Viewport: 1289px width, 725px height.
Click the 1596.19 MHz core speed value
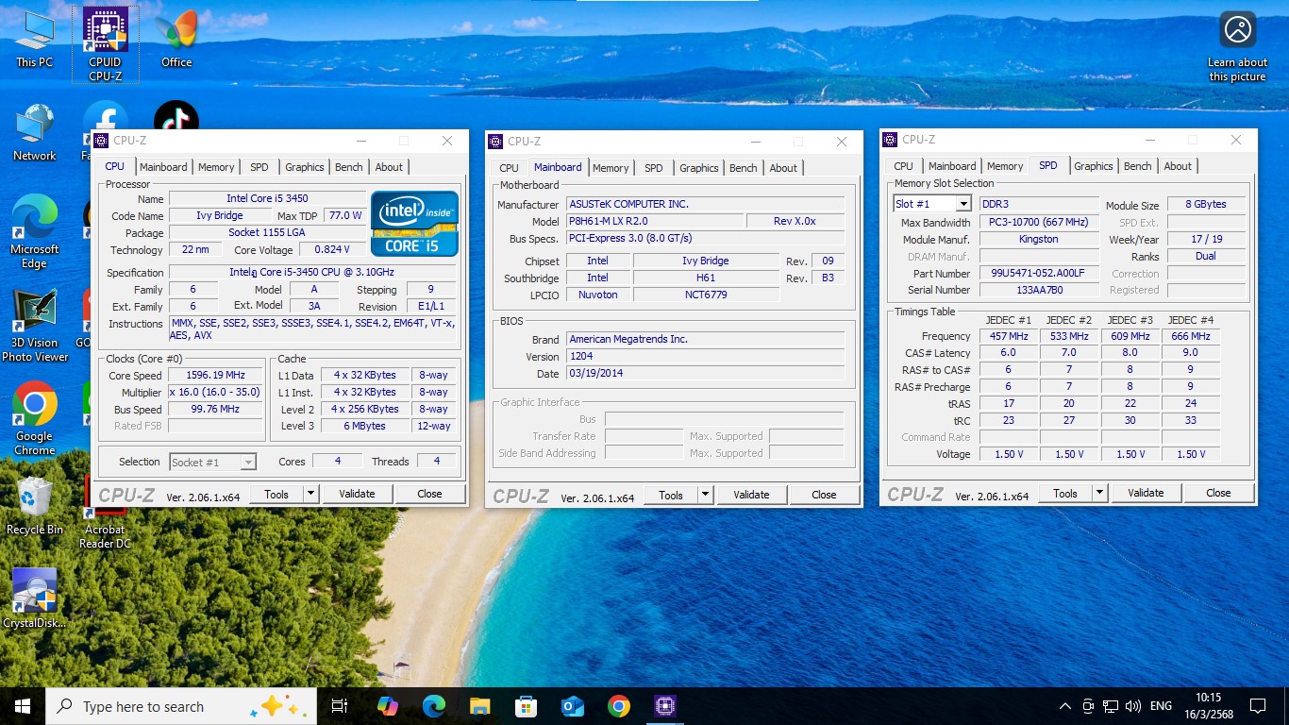[x=215, y=376]
